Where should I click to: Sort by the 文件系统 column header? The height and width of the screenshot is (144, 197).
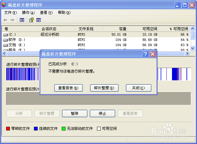click(89, 29)
